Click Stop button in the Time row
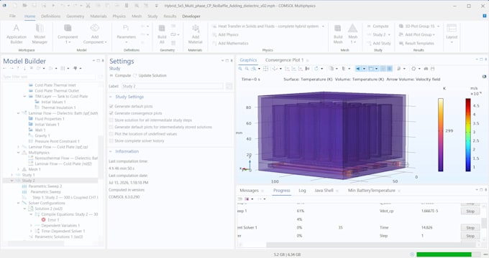Screen dimensions: 489x258 tap(470, 228)
